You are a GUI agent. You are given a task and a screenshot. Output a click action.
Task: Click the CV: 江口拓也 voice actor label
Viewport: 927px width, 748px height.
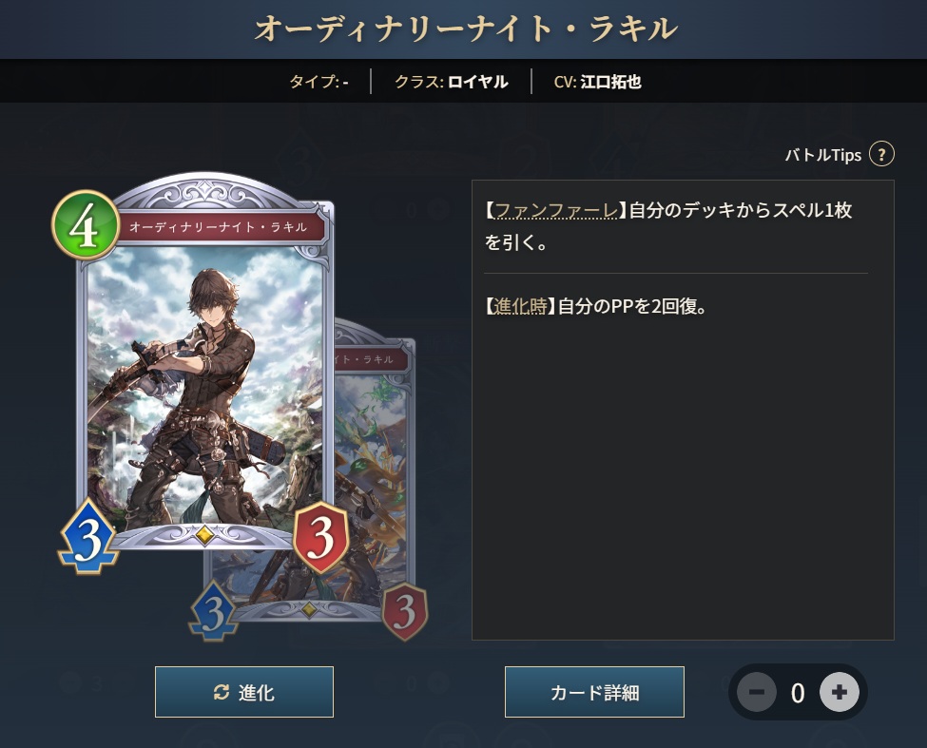tap(598, 82)
